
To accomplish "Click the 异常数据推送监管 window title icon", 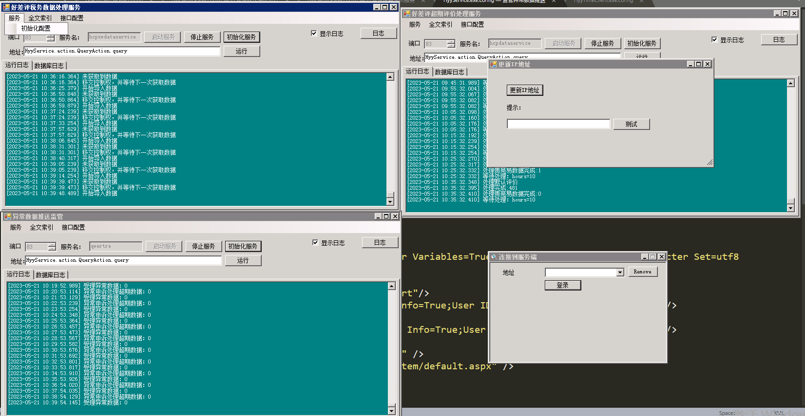I will [7, 217].
